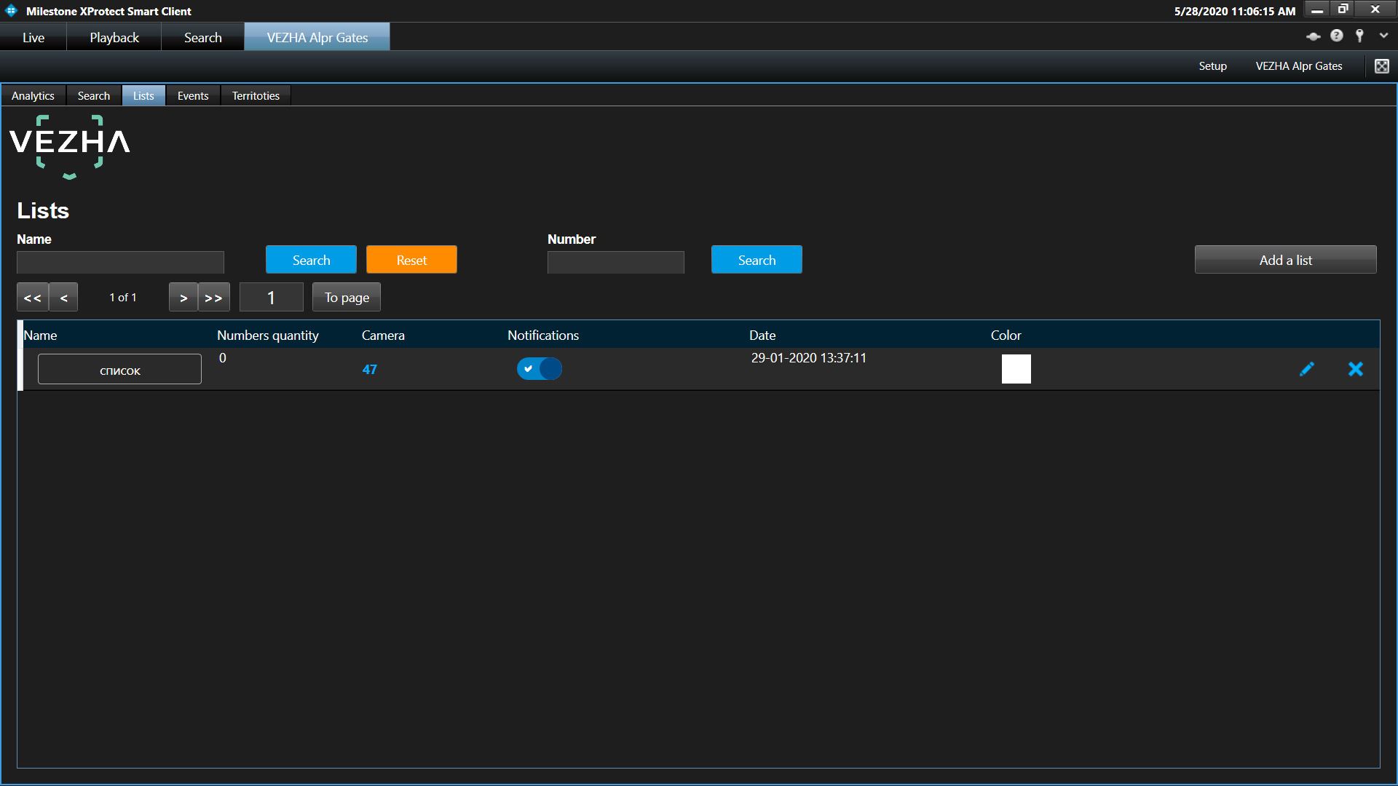Click the status indicator icon beside help
The image size is (1398, 786).
pyautogui.click(x=1314, y=36)
